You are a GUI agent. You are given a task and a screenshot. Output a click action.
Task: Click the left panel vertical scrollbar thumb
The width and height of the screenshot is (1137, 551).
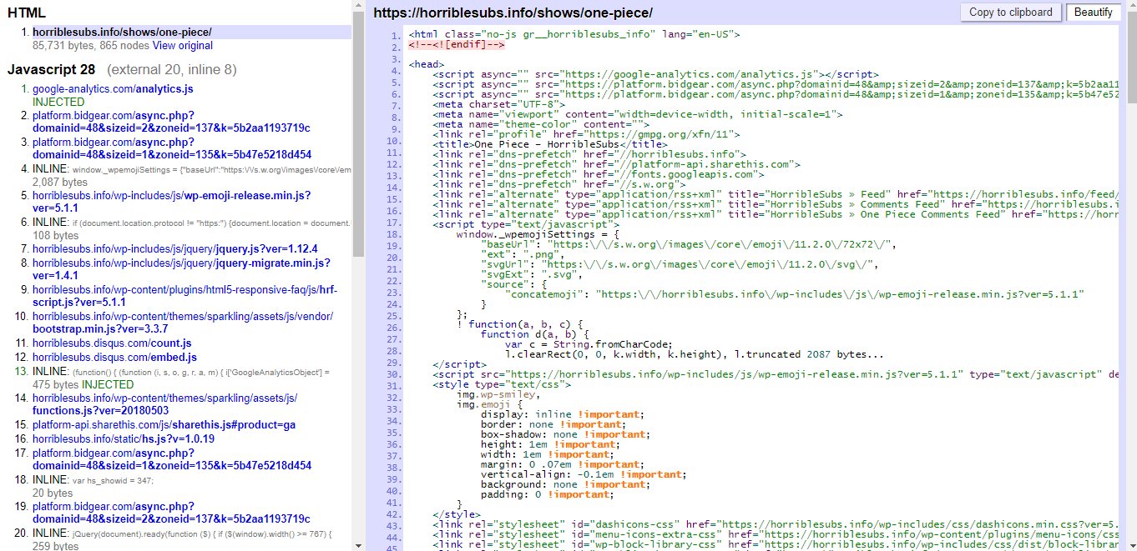click(x=358, y=133)
